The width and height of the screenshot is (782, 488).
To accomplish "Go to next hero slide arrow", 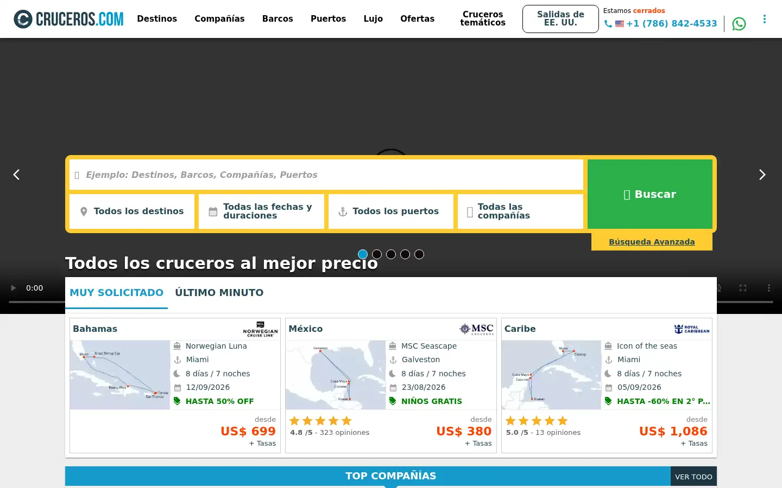I will pyautogui.click(x=762, y=175).
